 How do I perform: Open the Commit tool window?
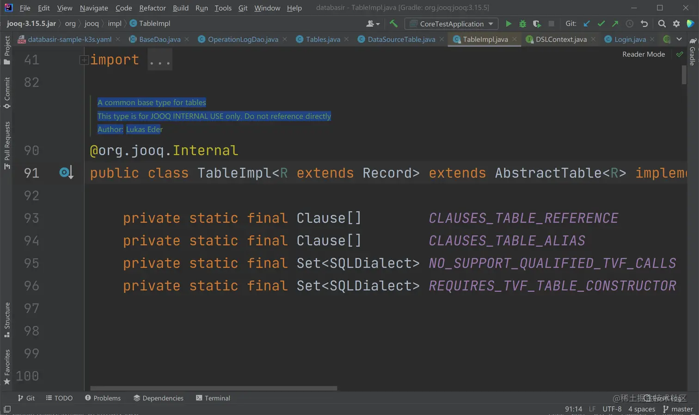pyautogui.click(x=7, y=93)
